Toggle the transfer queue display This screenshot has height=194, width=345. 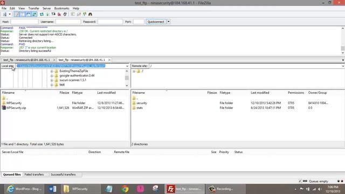point(34,15)
